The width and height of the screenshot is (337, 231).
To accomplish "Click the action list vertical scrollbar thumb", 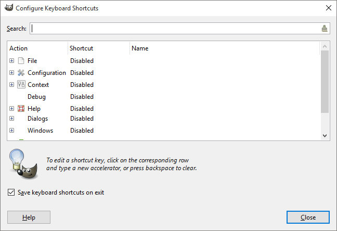I will pos(325,82).
